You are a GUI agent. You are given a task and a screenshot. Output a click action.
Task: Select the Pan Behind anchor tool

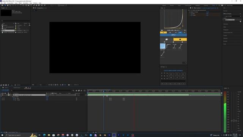[x=23, y=5]
